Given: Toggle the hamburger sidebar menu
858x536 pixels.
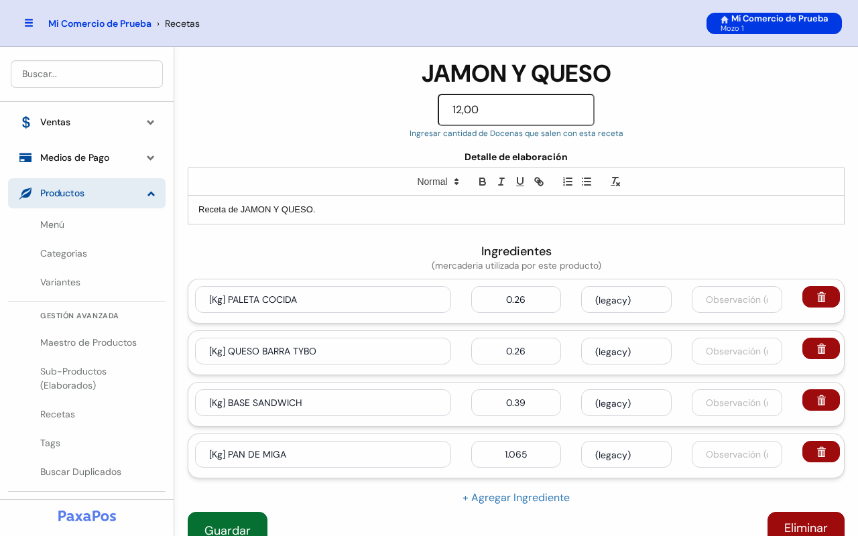Looking at the screenshot, I should (x=29, y=23).
